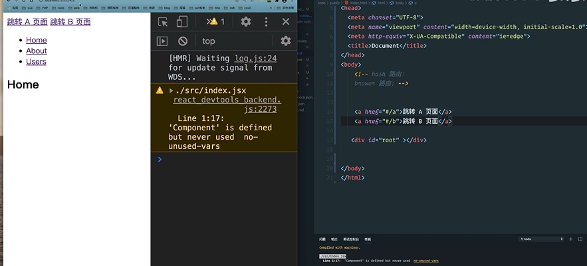Click the div id="root" code line
Screen dimensions: 587x266
pyautogui.click(x=389, y=140)
